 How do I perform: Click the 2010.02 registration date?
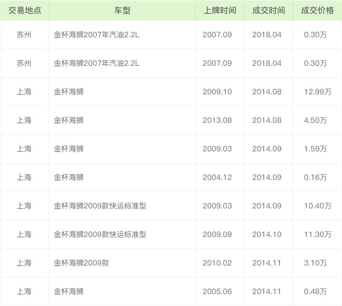tap(217, 263)
